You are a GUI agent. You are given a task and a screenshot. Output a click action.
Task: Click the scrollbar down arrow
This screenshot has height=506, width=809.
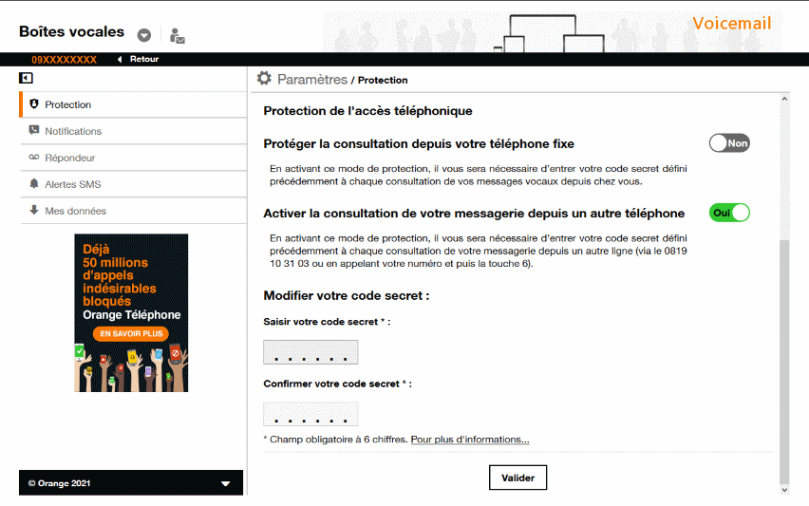[784, 490]
